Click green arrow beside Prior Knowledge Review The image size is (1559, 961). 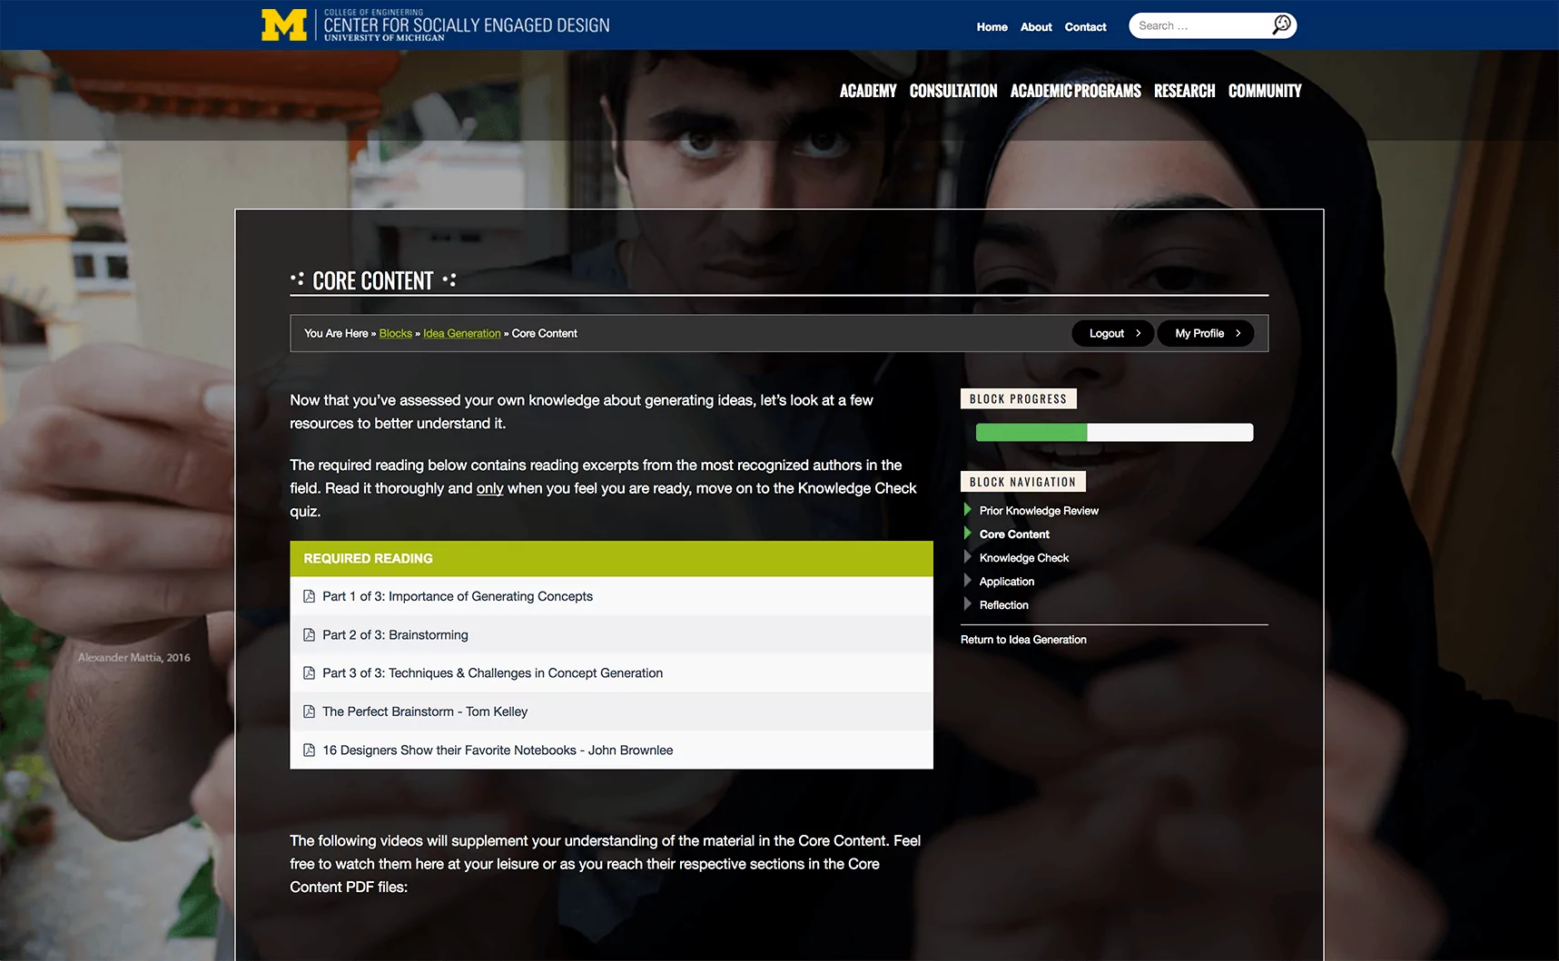[x=967, y=510]
